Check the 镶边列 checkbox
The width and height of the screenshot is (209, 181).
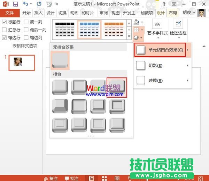pos(26,38)
